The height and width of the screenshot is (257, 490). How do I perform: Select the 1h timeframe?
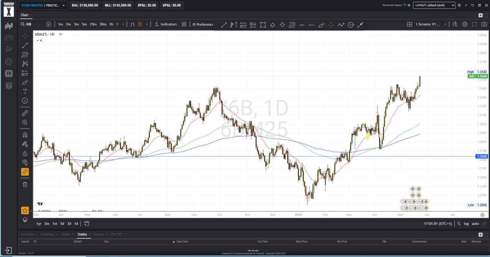click(x=111, y=24)
